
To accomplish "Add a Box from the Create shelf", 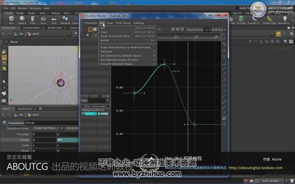I will click(11, 20).
